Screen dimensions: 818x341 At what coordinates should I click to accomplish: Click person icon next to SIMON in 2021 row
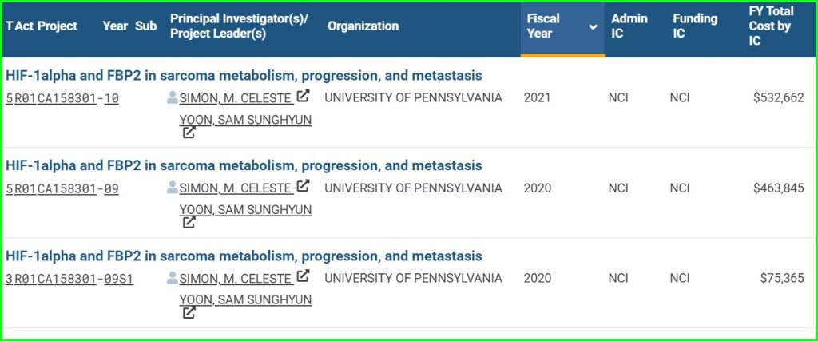(x=173, y=97)
